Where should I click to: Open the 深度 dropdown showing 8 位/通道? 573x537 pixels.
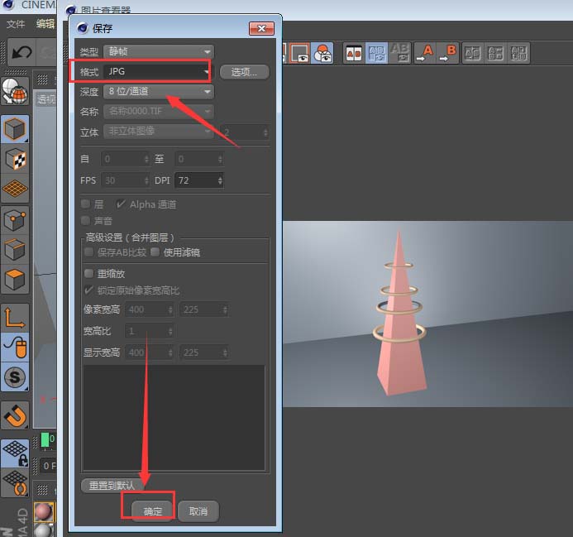coord(159,92)
